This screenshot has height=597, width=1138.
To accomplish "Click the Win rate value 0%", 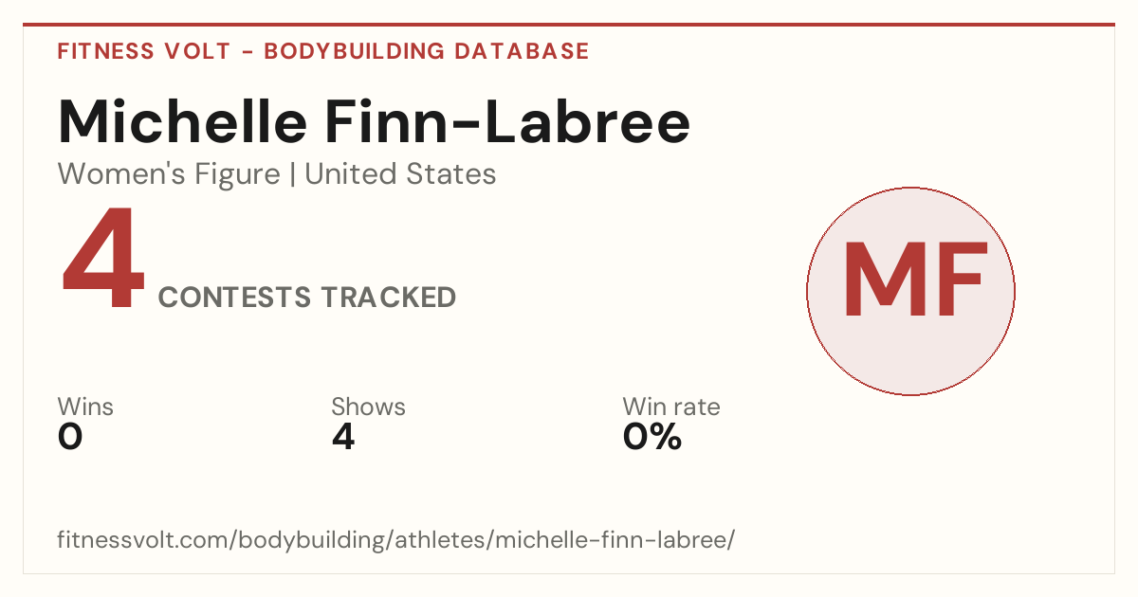I will click(x=652, y=437).
